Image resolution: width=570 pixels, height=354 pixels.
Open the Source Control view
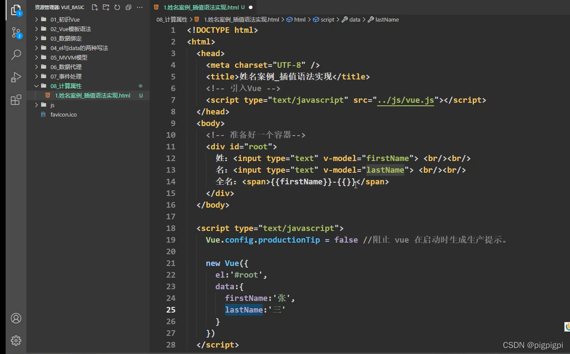[16, 32]
